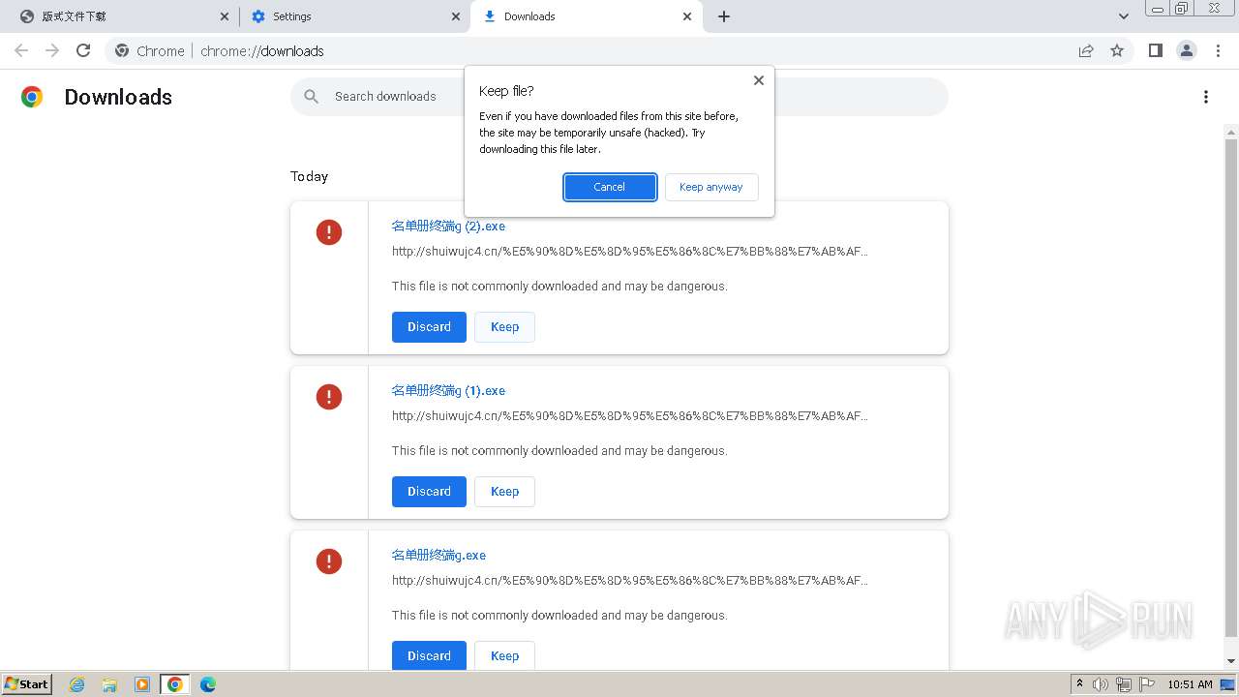Click the chrome://downloads address bar

click(x=619, y=50)
